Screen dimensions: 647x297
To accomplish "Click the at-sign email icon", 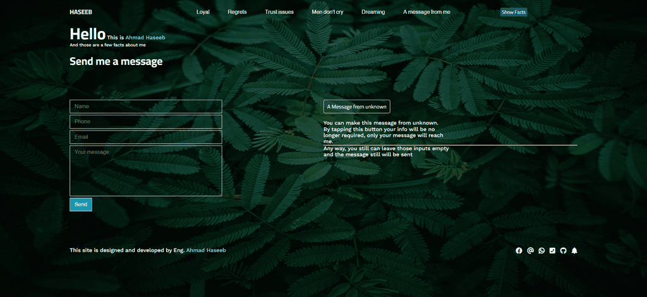I will point(530,250).
